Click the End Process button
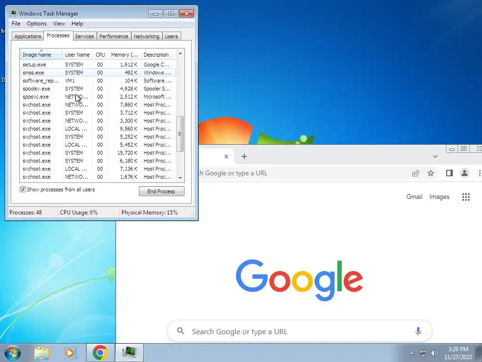Screen dimensions: 482x362 point(161,191)
